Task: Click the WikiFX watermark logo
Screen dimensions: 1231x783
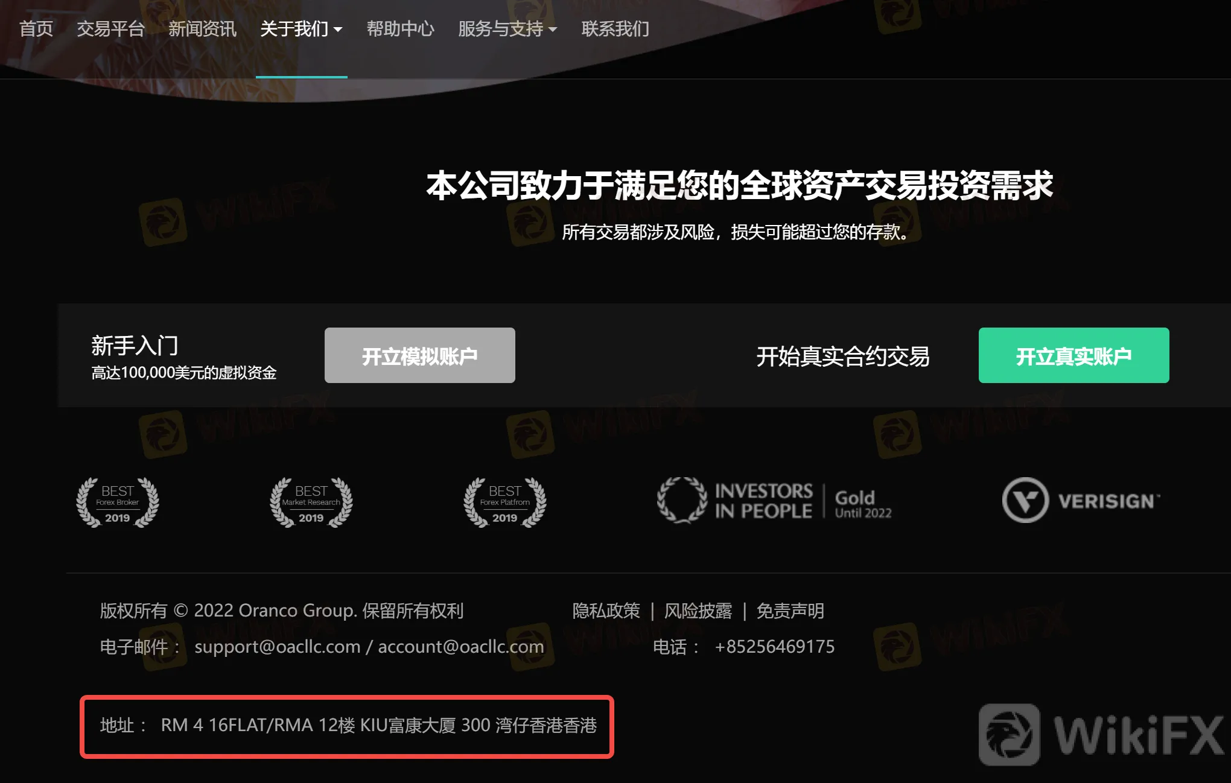Action: coord(1102,734)
